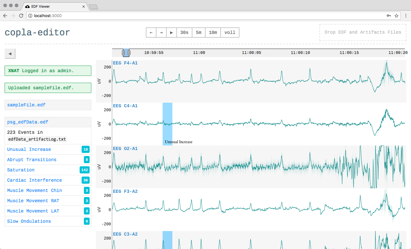411x249 pixels.
Task: Close the EDF Viewer tab
Action: (x=84, y=7)
